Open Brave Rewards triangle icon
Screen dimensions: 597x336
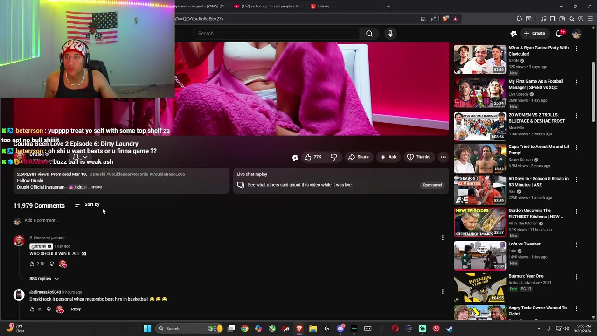click(455, 19)
